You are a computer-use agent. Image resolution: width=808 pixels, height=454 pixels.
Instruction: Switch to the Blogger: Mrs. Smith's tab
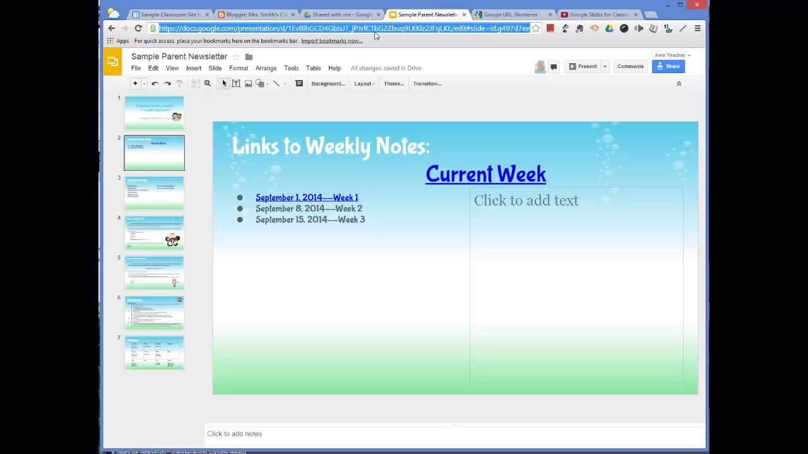(x=255, y=15)
